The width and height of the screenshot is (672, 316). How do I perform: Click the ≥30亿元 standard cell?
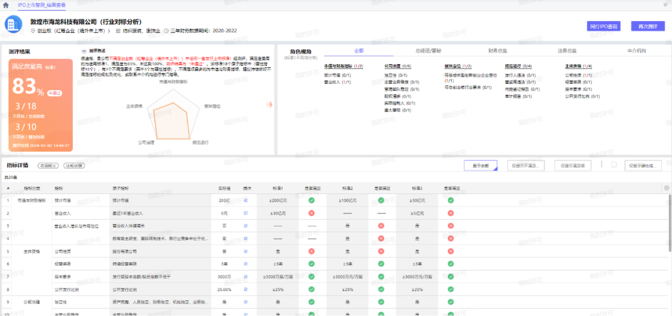(x=278, y=213)
